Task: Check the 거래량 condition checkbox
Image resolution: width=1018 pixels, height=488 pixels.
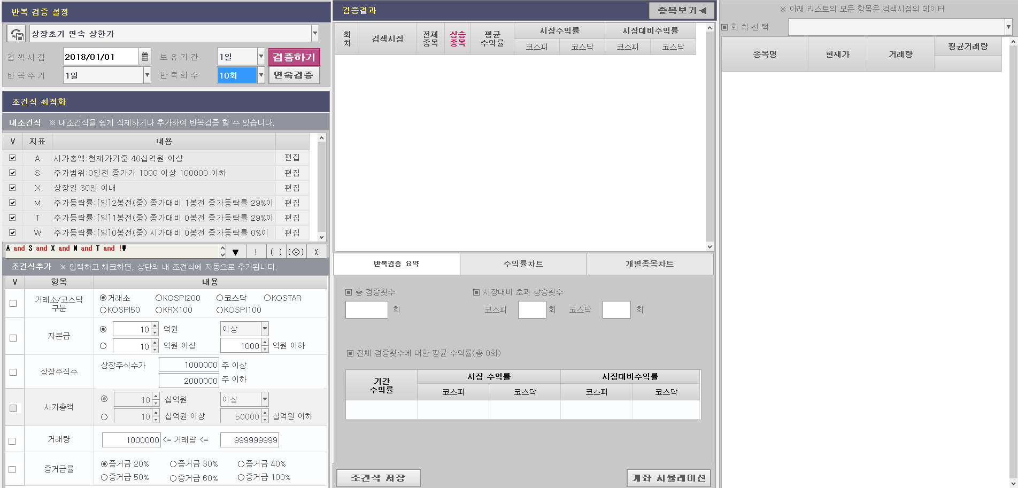Action: click(12, 441)
